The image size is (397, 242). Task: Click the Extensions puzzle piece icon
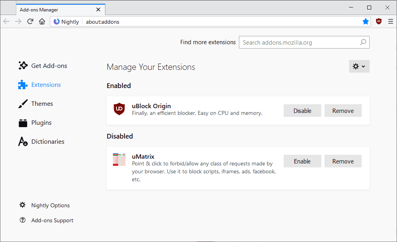pyautogui.click(x=23, y=84)
